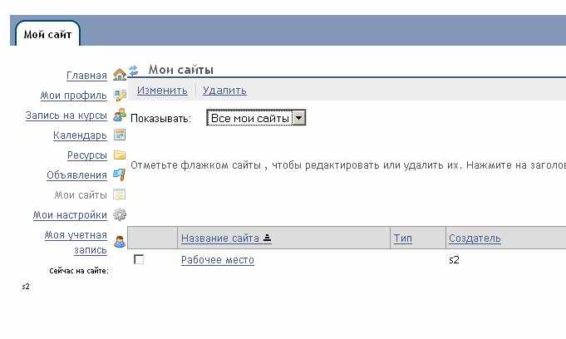
Task: Click the gear icon next to Мои настройки
Action: [119, 215]
